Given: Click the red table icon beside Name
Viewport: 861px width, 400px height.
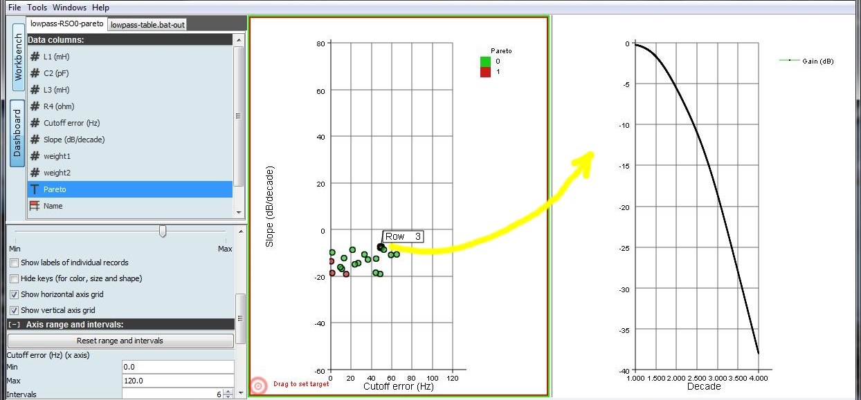Looking at the screenshot, I should pos(35,206).
